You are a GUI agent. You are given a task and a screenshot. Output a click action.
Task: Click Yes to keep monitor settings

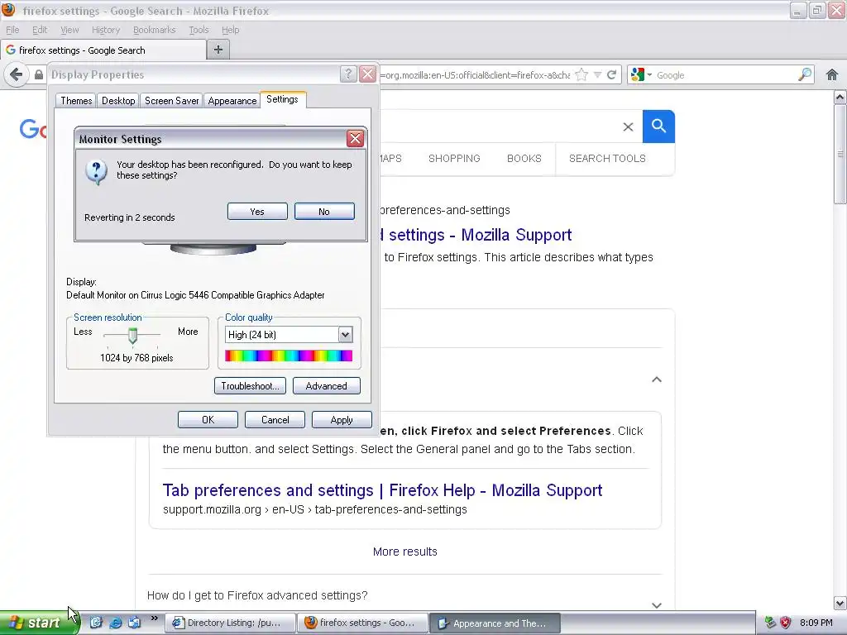257,211
